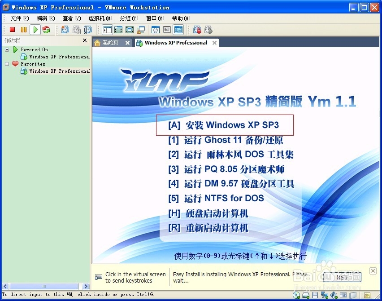
Task: Click the sidebar horizontal scrollbar thumb
Action: click(x=44, y=286)
